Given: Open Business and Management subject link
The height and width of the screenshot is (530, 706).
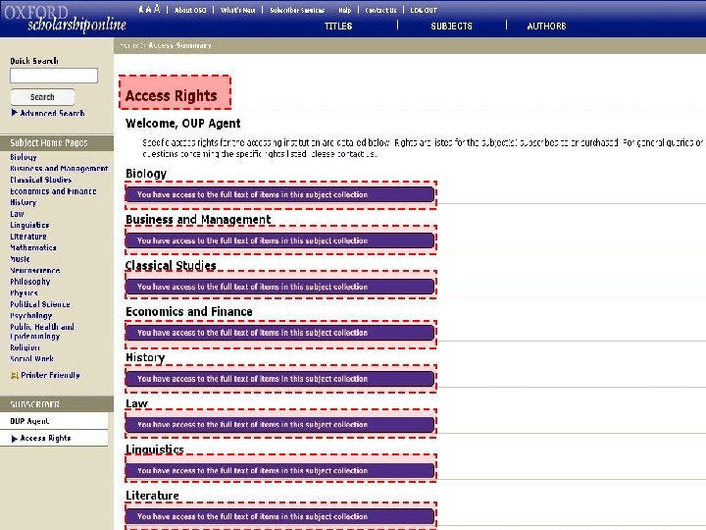Looking at the screenshot, I should 59,168.
